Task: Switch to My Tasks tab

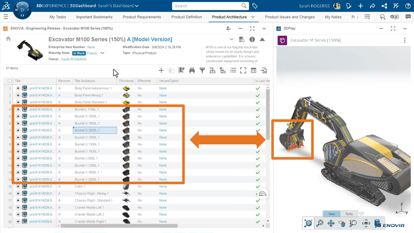Action: 57,17
